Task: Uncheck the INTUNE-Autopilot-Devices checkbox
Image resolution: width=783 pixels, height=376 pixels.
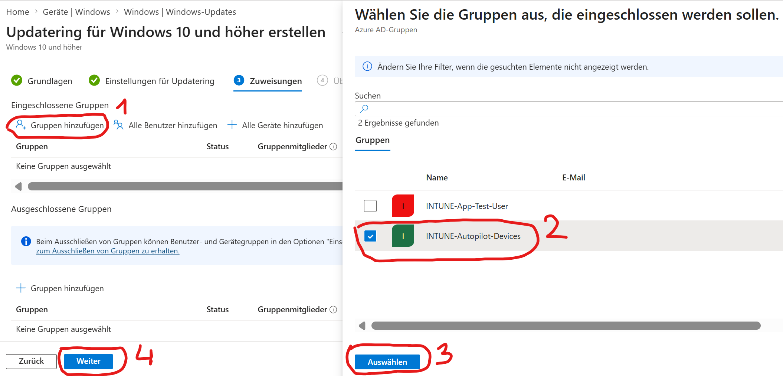Action: click(x=370, y=236)
